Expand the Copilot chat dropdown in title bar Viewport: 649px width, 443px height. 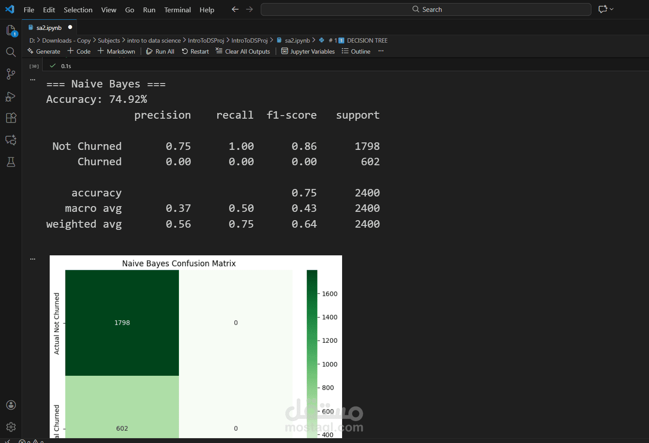click(x=612, y=9)
